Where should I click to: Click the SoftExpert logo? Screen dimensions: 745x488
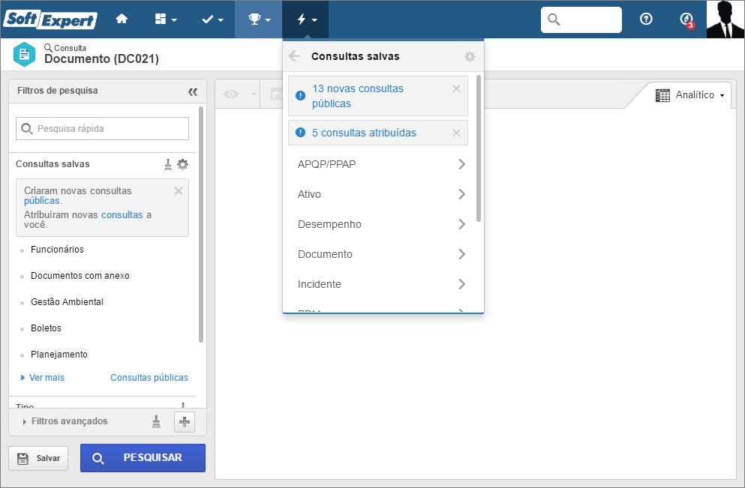coord(50,19)
